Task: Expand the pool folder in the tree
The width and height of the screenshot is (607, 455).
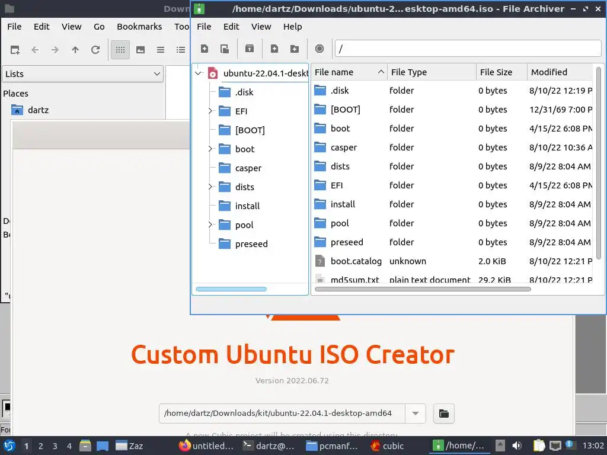Action: pyautogui.click(x=210, y=225)
